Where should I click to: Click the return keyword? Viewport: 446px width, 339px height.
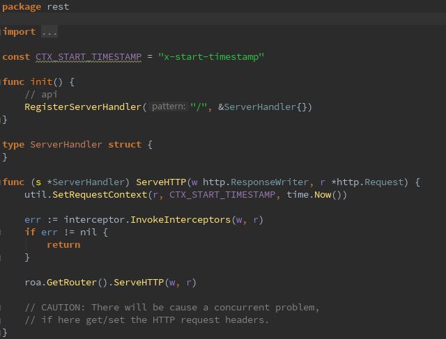pyautogui.click(x=63, y=245)
